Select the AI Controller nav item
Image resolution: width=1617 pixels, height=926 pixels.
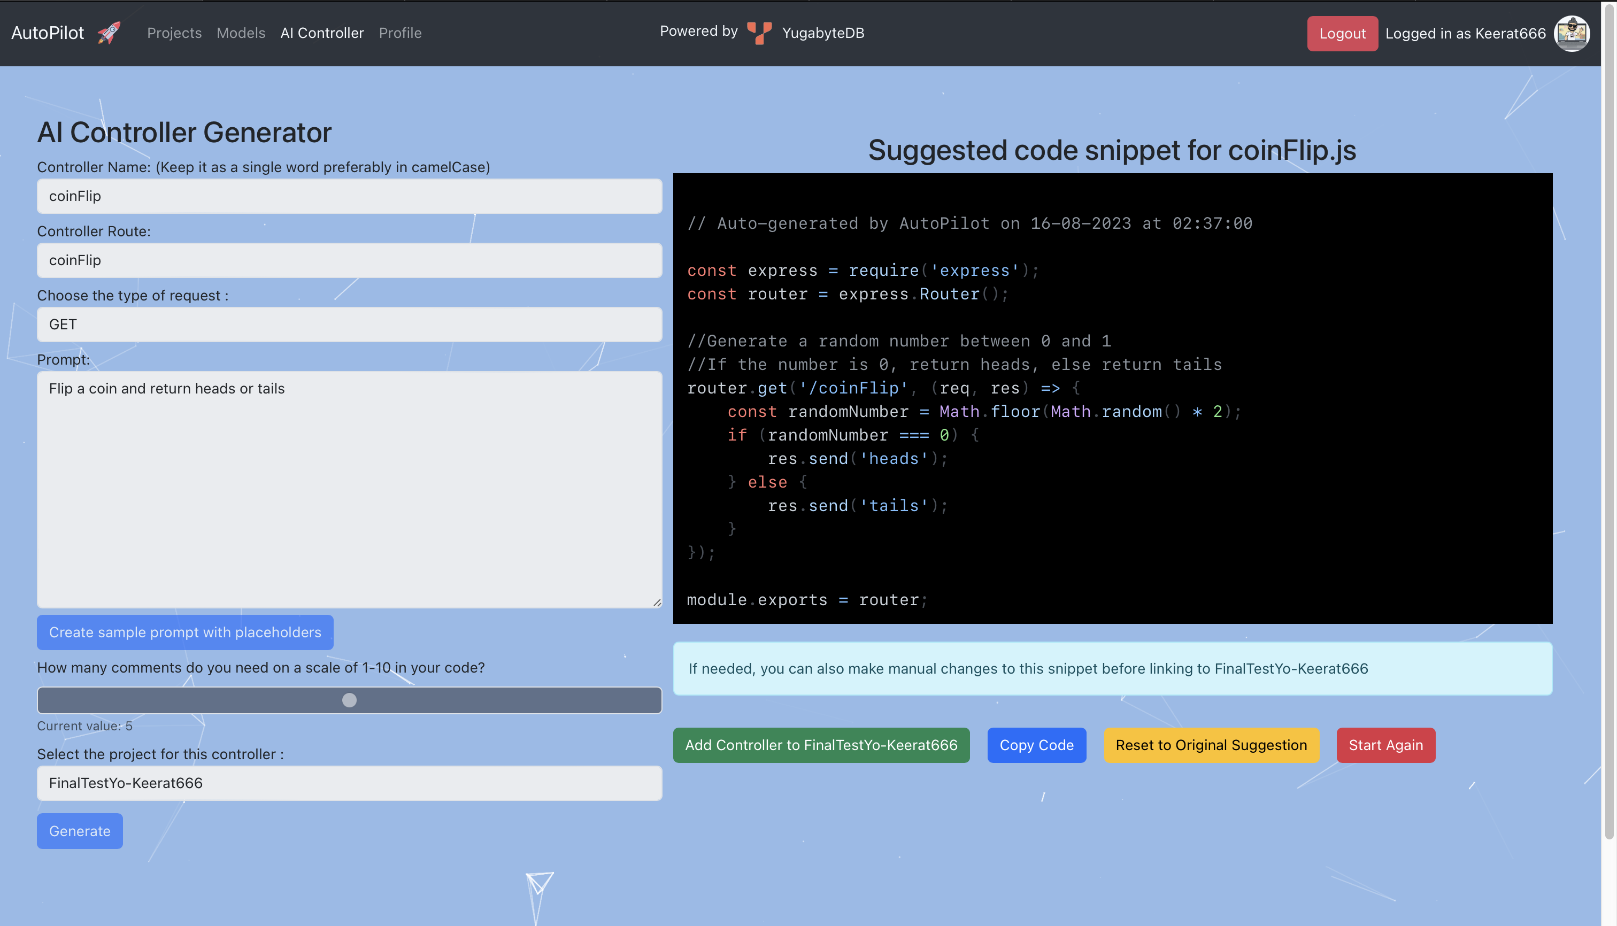322,33
